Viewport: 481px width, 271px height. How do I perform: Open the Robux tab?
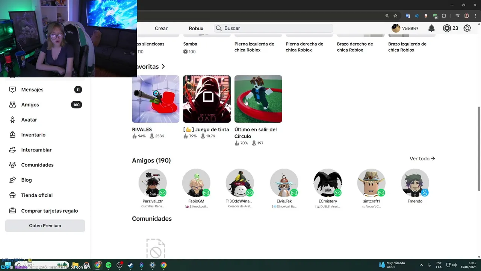point(196,28)
